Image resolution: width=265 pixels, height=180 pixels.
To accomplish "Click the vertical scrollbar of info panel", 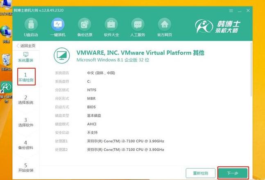I will [x=251, y=70].
